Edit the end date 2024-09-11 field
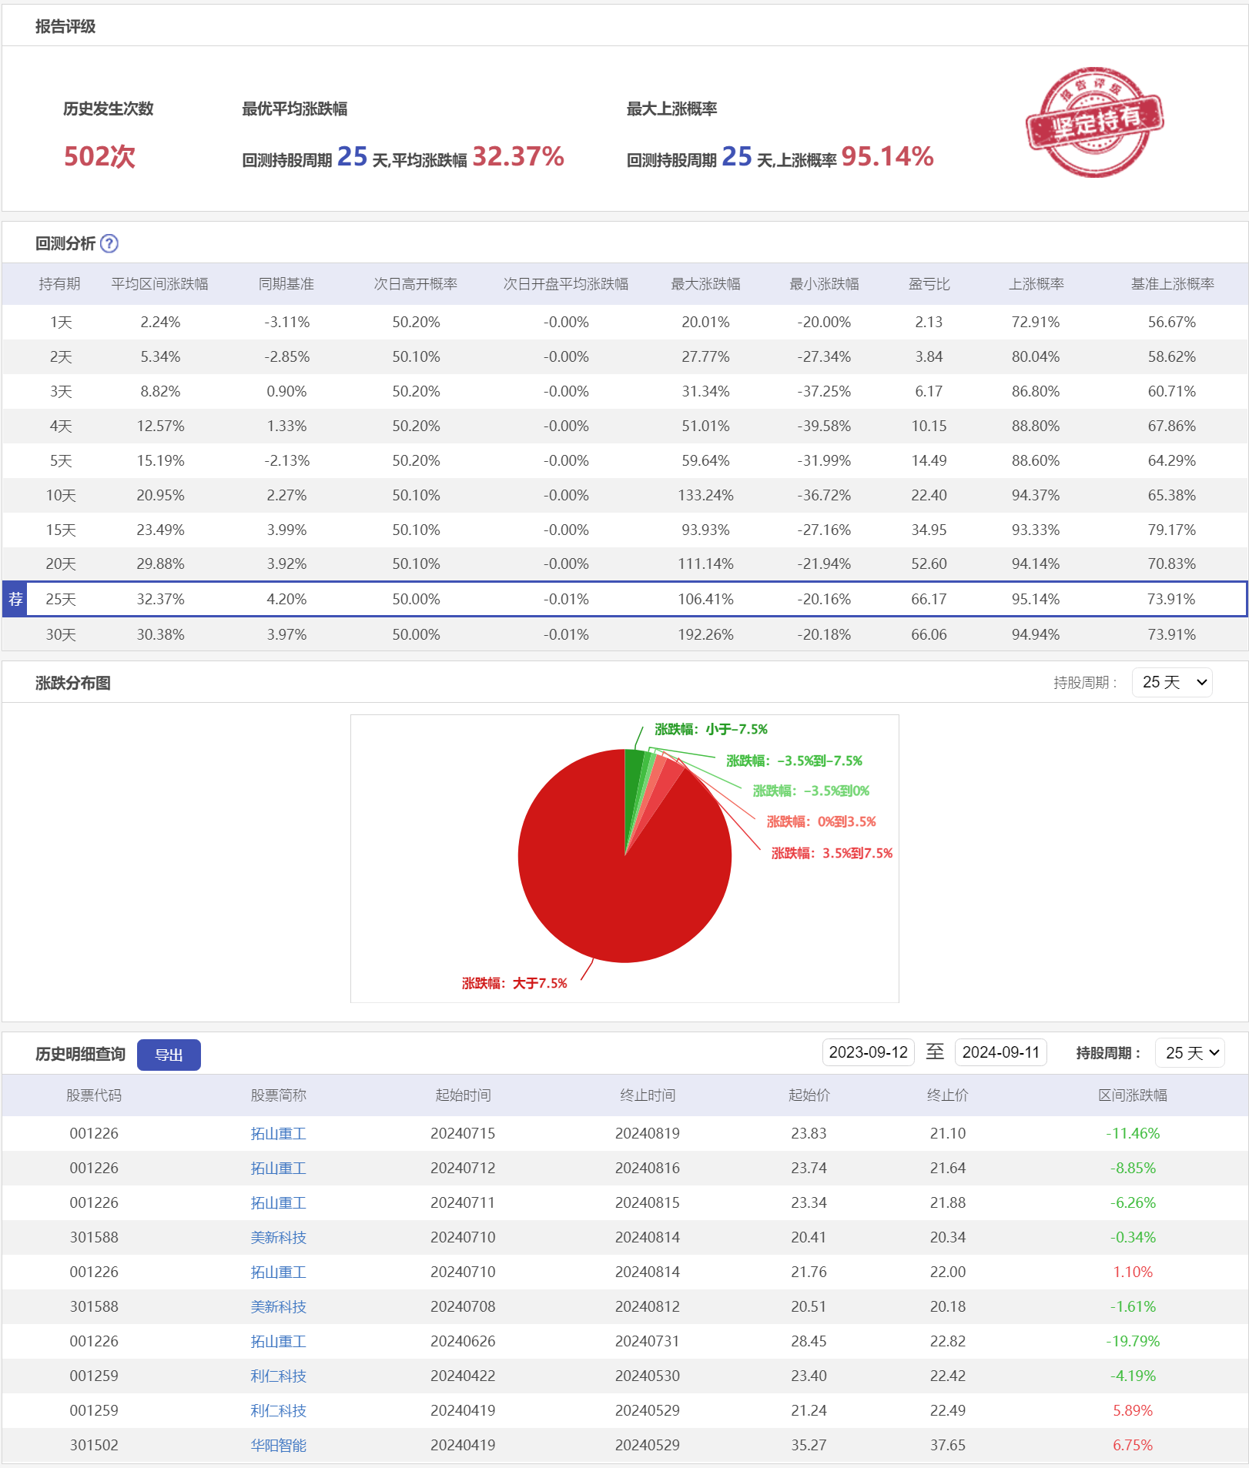 tap(1000, 1052)
